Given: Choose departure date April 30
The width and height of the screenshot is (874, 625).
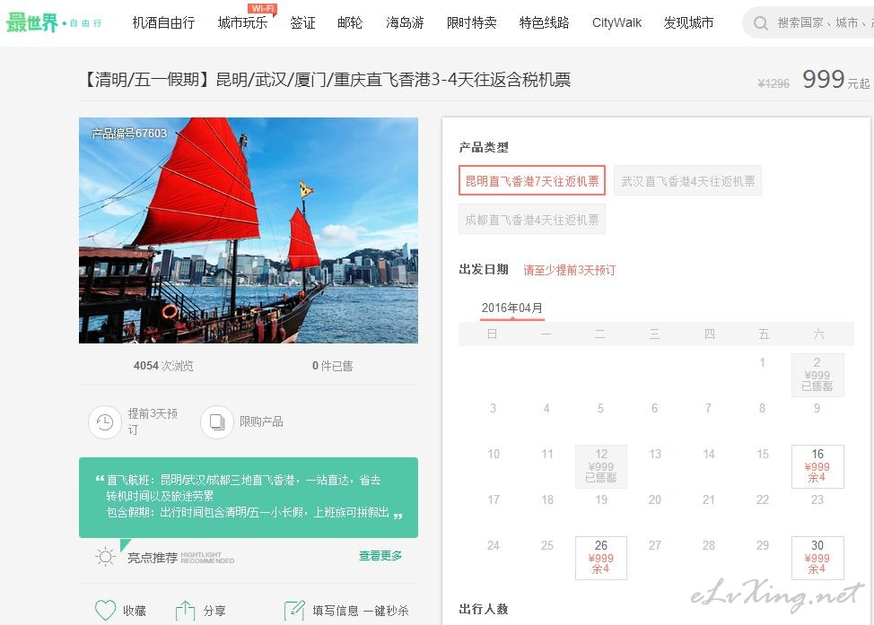Looking at the screenshot, I should tap(817, 558).
